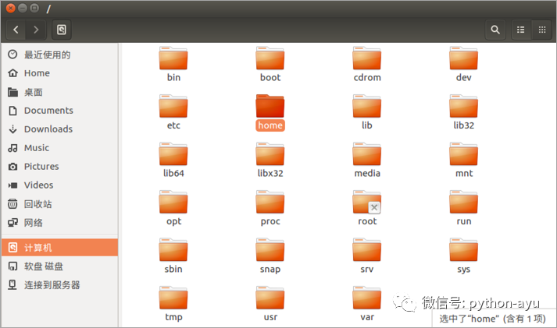
Task: Open Downloads in the sidebar
Action: (x=59, y=129)
